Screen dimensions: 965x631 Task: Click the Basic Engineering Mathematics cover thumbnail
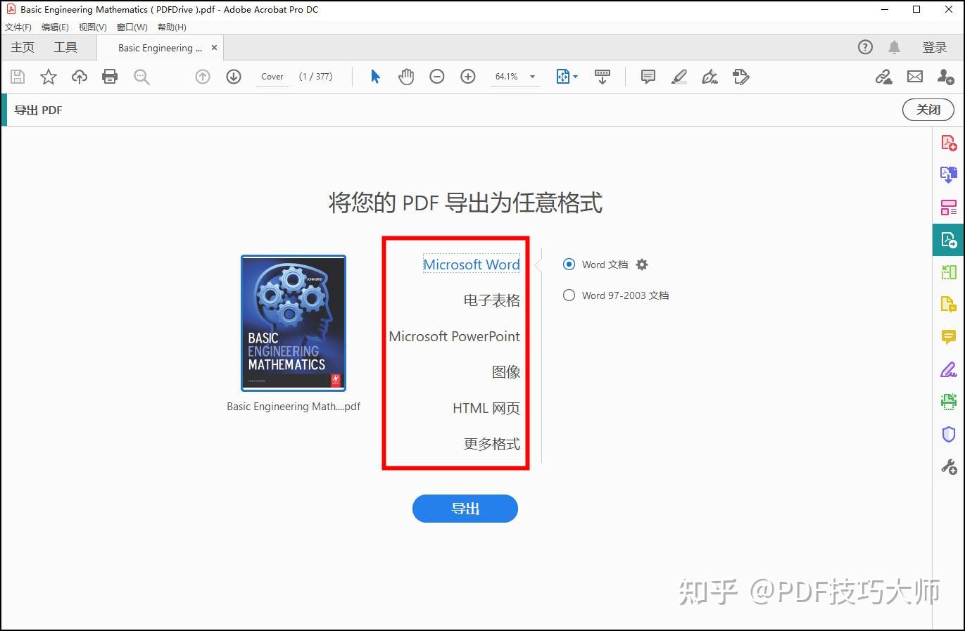coord(294,323)
